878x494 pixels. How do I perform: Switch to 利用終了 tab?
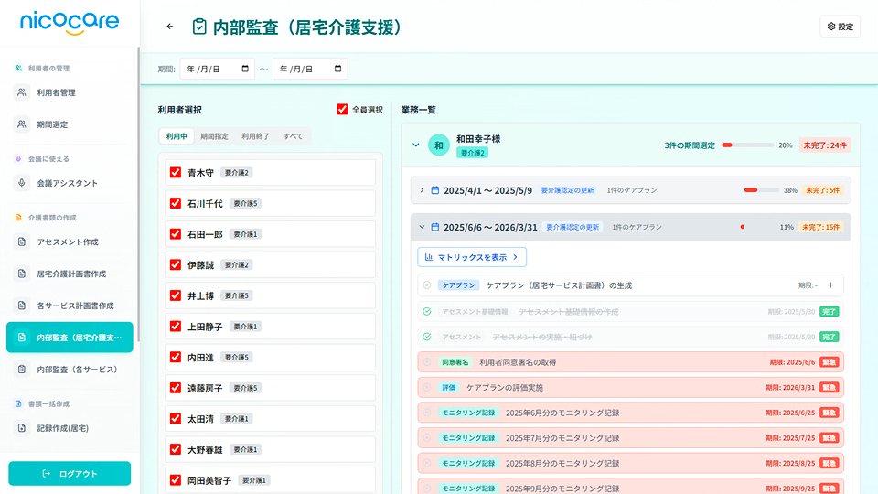coord(255,136)
